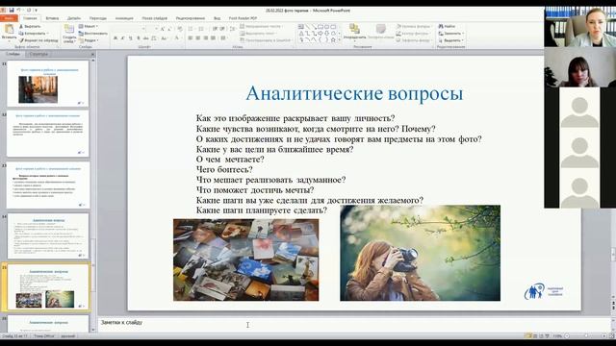Select the scattered photographs image on slide
This screenshot has width=616, height=346.
(246, 260)
